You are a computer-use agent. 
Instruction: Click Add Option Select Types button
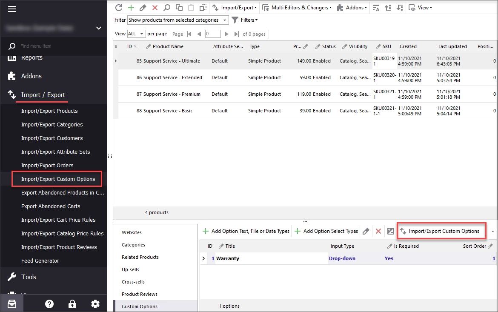point(326,231)
